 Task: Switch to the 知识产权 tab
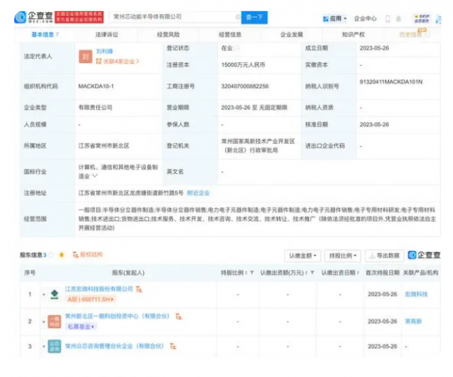point(353,34)
